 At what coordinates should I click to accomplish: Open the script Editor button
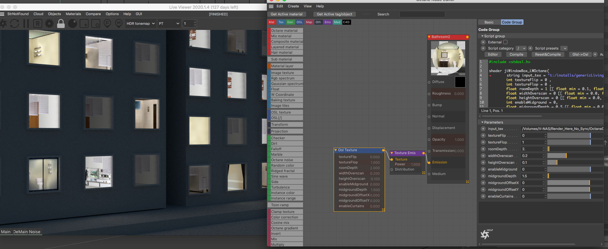click(x=493, y=54)
